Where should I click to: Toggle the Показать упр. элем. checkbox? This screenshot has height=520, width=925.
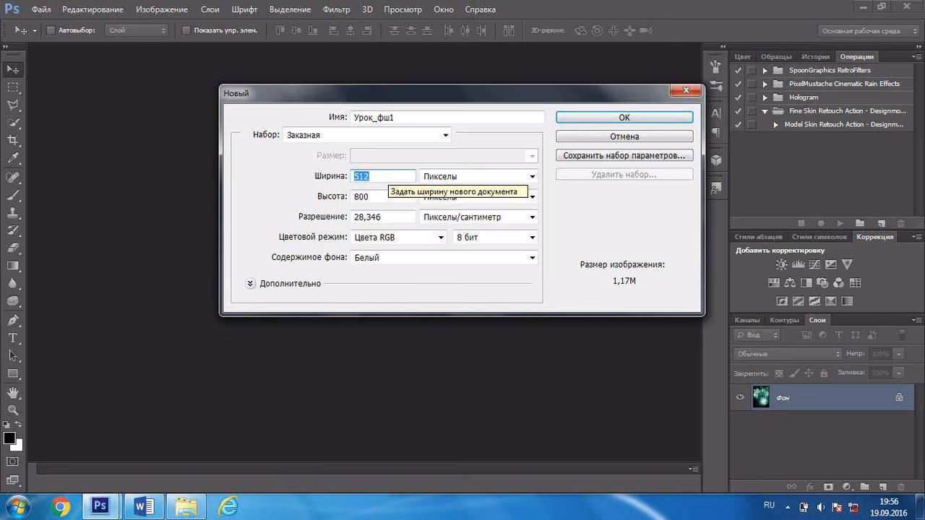tap(186, 30)
